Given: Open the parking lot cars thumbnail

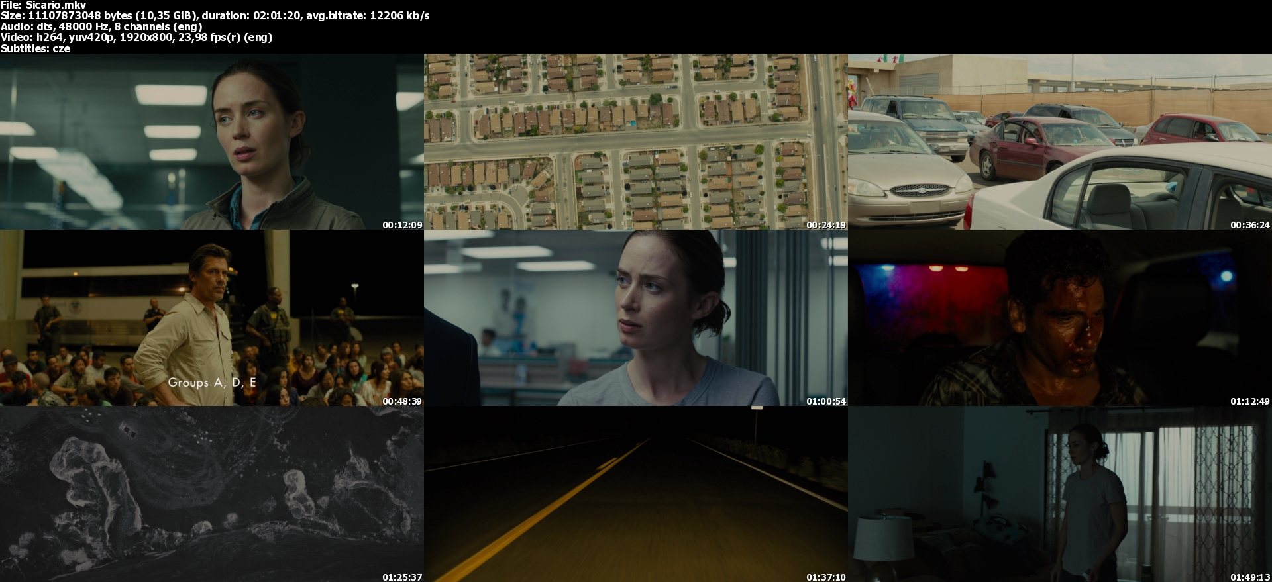Looking at the screenshot, I should coord(1059,142).
